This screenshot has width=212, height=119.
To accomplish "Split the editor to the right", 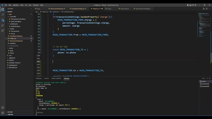I will [207, 9].
